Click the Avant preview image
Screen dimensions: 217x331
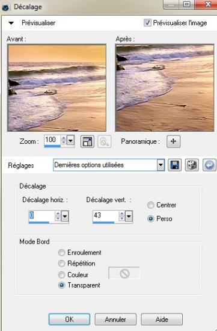57,88
